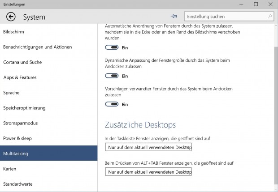The width and height of the screenshot is (278, 192).
Task: Click the pin icon beside search box
Action: 174,16
